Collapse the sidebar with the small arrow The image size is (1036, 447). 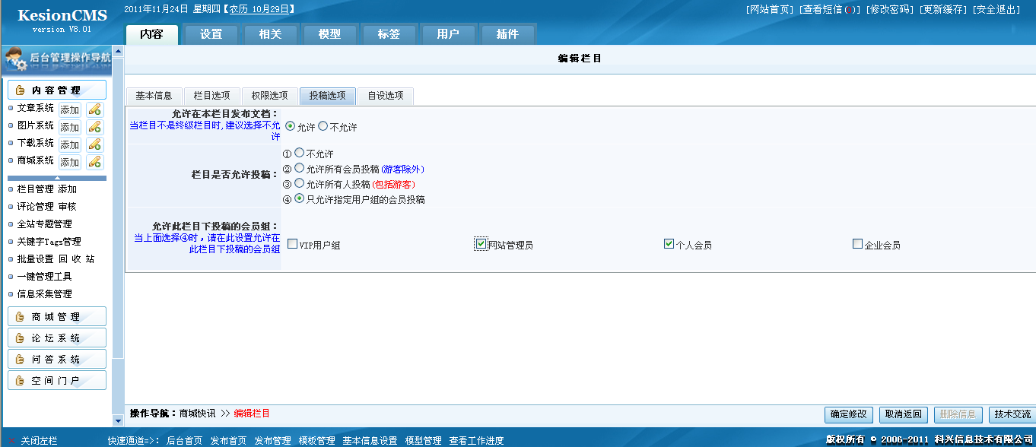pos(56,178)
